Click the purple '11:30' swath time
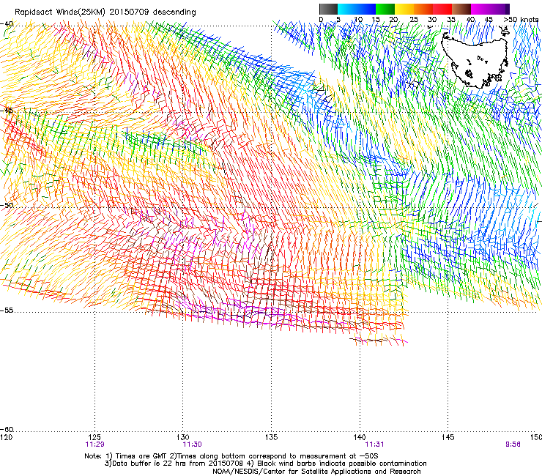This screenshot has height=476, width=542. [192, 445]
